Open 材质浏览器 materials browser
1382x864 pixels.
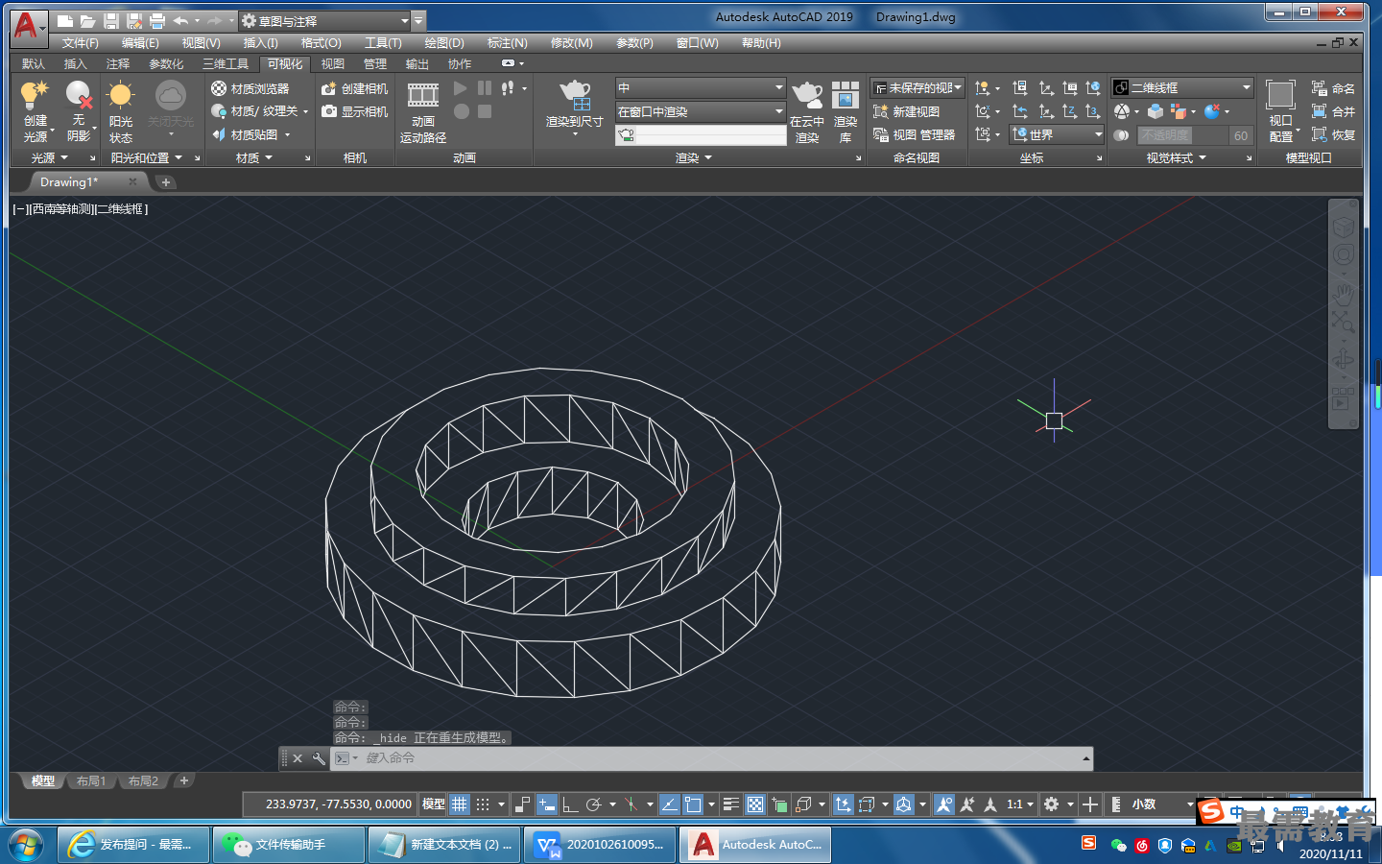point(250,88)
